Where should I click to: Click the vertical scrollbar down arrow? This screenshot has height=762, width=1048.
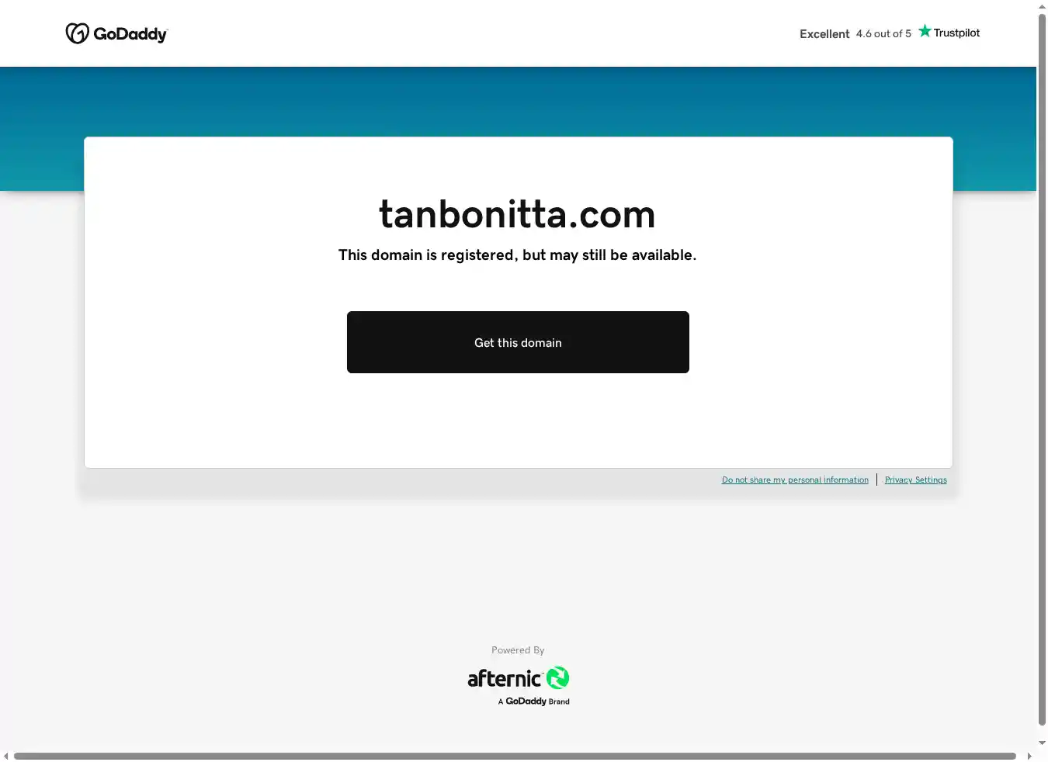(1042, 743)
